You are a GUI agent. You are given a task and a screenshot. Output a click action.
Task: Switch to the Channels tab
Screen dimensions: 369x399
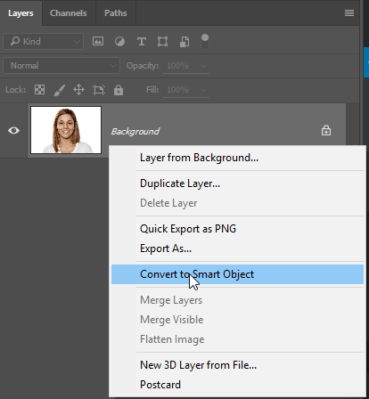pos(69,13)
